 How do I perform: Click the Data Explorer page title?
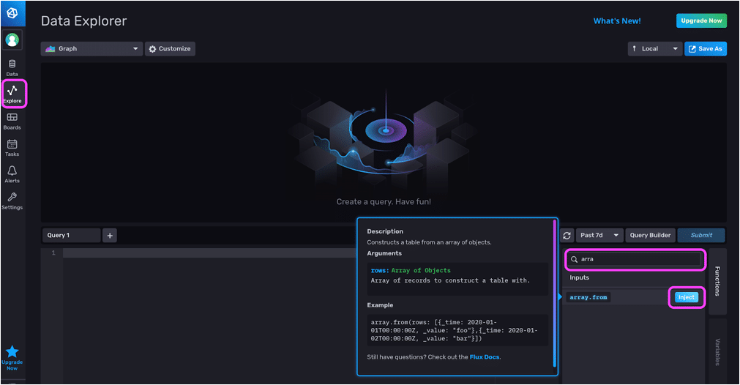coord(83,21)
